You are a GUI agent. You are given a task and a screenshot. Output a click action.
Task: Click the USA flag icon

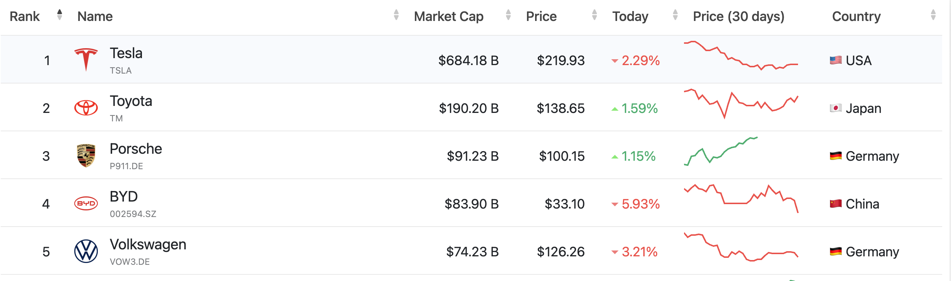pyautogui.click(x=836, y=60)
